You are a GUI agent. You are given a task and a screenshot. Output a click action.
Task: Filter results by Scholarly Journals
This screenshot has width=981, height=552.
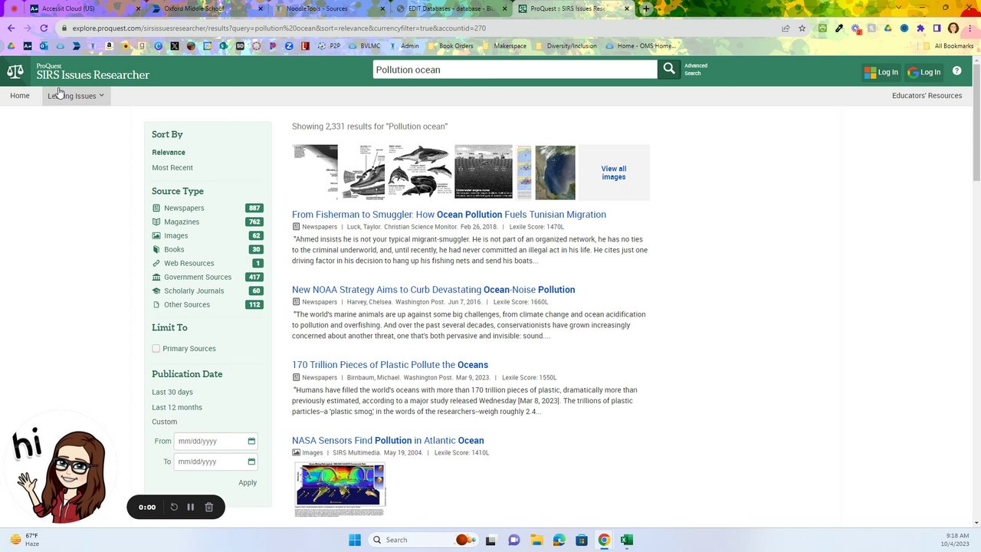pyautogui.click(x=194, y=291)
